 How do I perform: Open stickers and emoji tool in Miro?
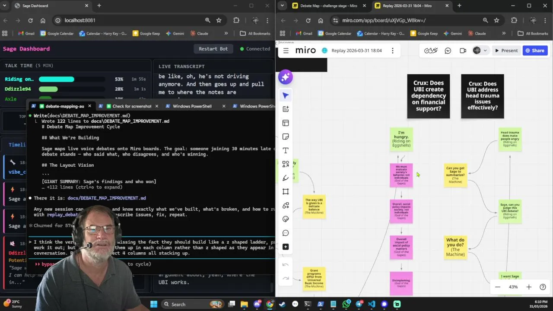pos(286,219)
